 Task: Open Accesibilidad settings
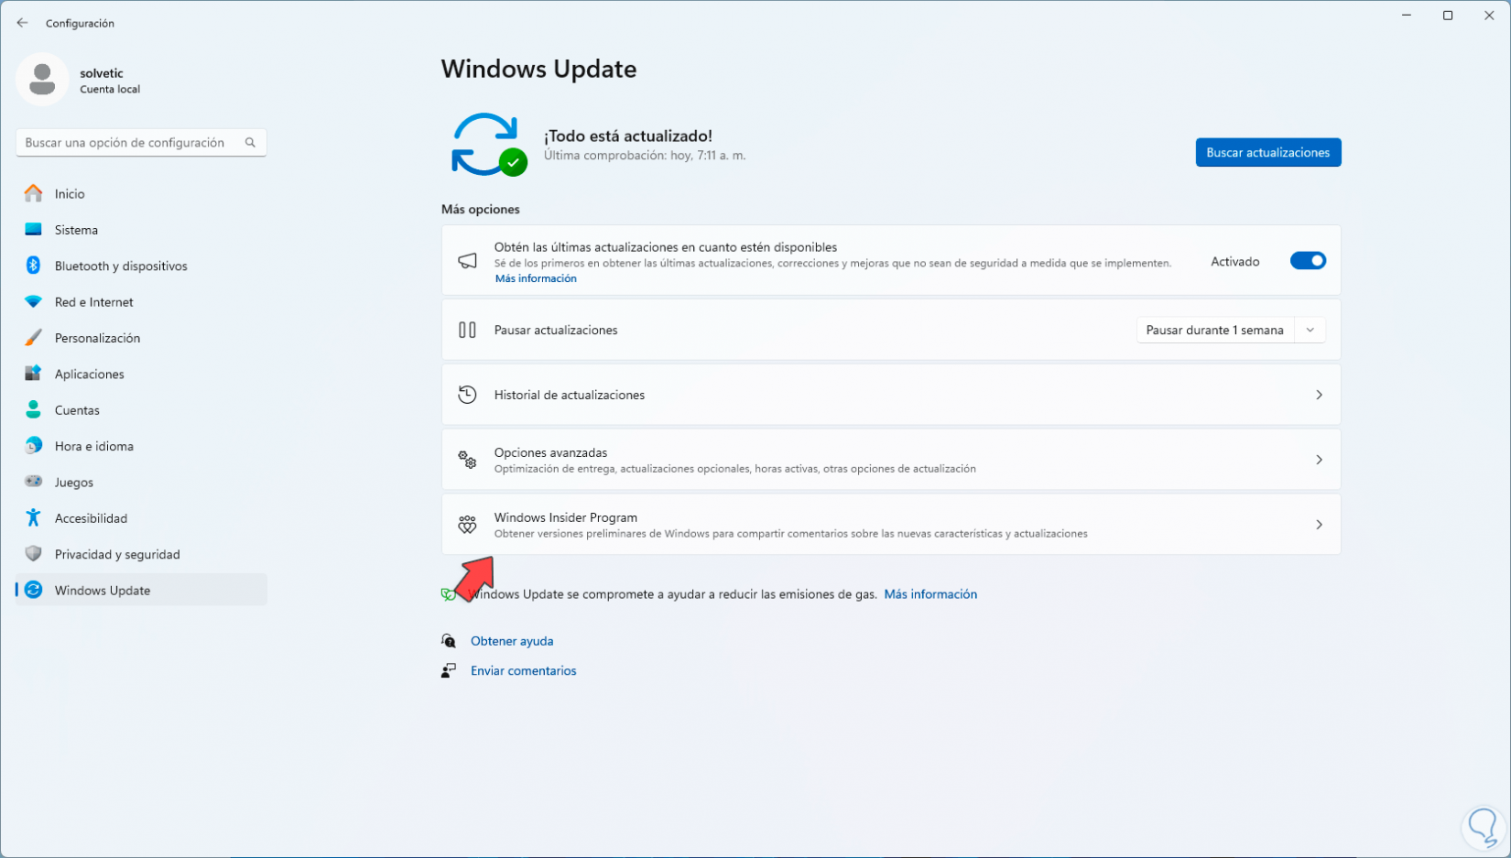141,518
